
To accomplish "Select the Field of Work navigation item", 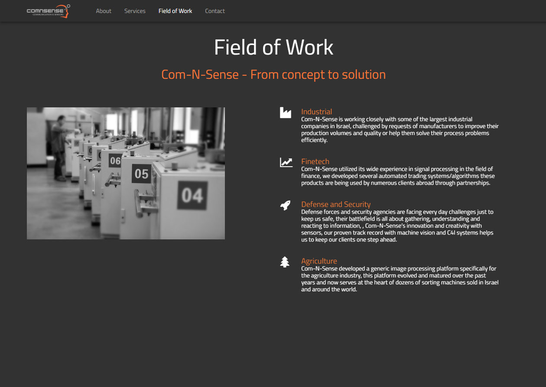I will pyautogui.click(x=175, y=11).
